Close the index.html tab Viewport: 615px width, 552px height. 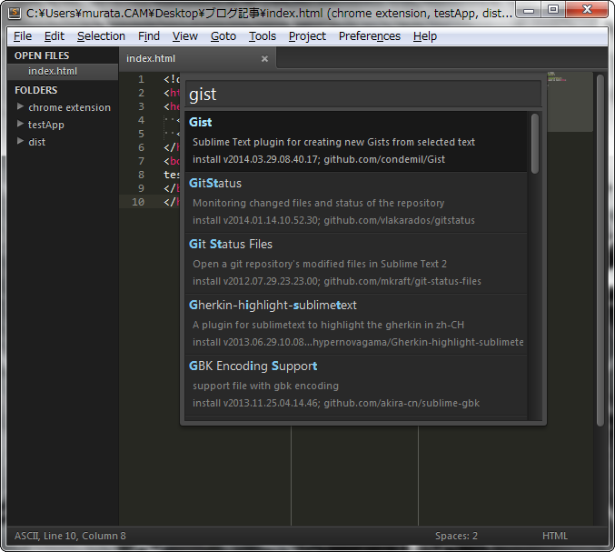pyautogui.click(x=264, y=58)
